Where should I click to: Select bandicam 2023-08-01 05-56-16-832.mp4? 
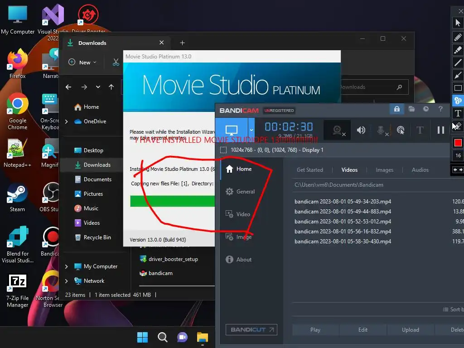(x=343, y=232)
